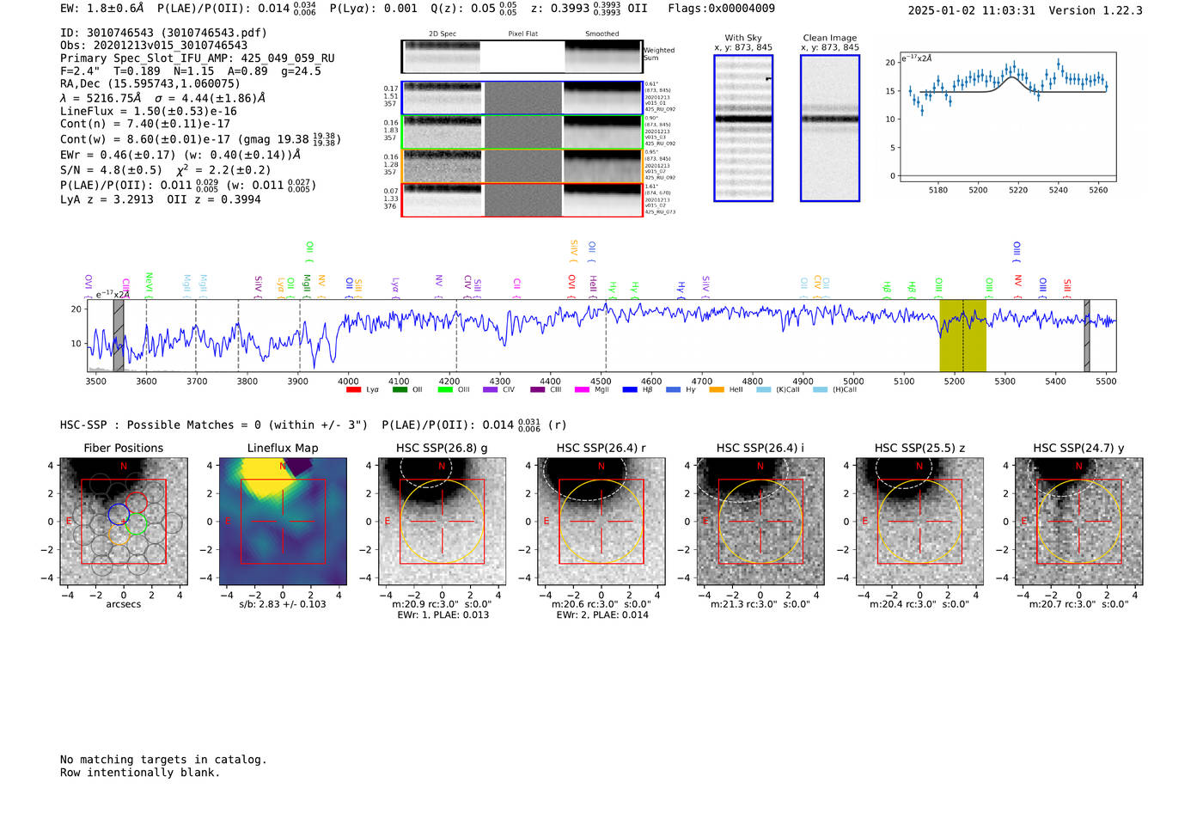Image resolution: width=1203 pixels, height=819 pixels.
Task: Select the orange-bordered 2D spectrum row
Action: (x=522, y=166)
